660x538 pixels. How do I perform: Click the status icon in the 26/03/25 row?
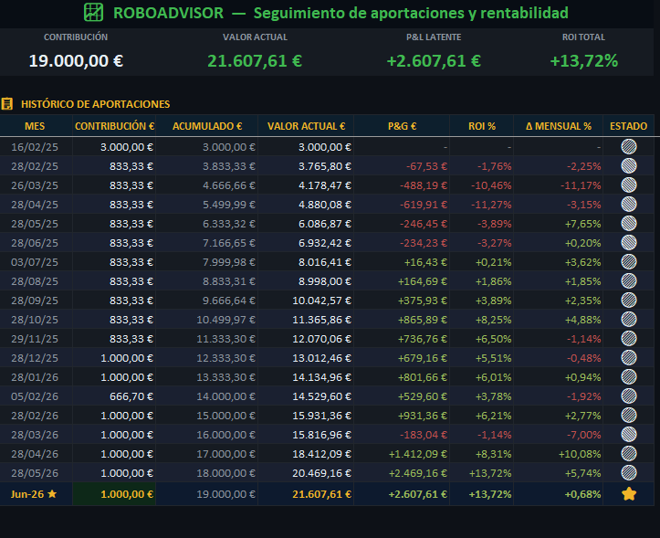629,185
